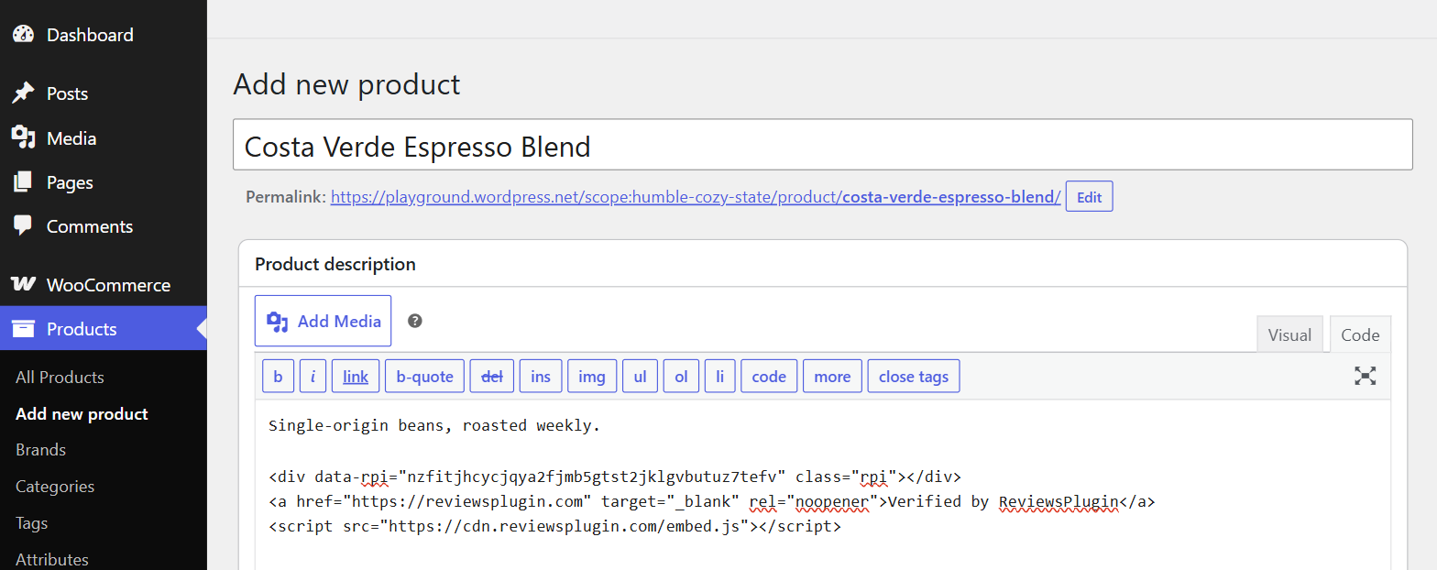This screenshot has width=1437, height=570.
Task: Insert an li list item tag
Action: 720,376
